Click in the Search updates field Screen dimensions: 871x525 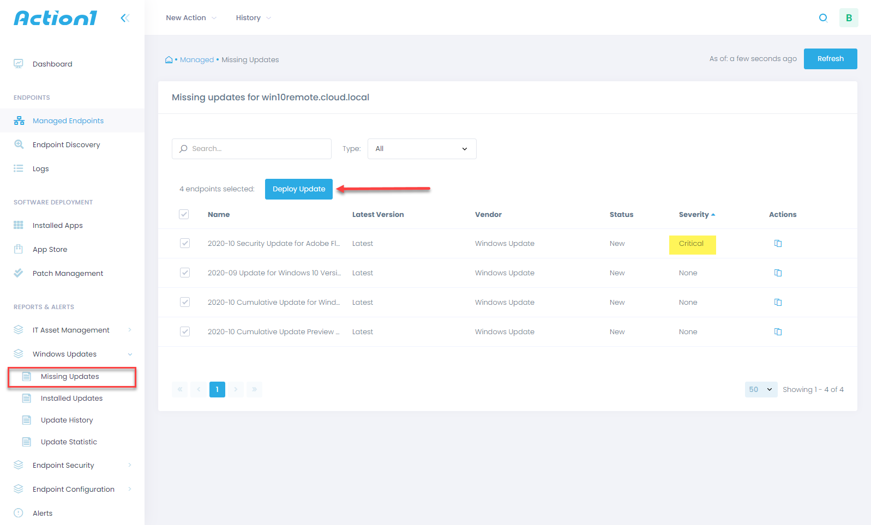[251, 149]
